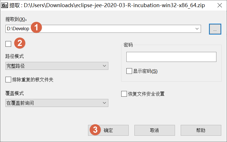
Task: Check the 恢复文件安全设置 option
Action: pyautogui.click(x=124, y=94)
